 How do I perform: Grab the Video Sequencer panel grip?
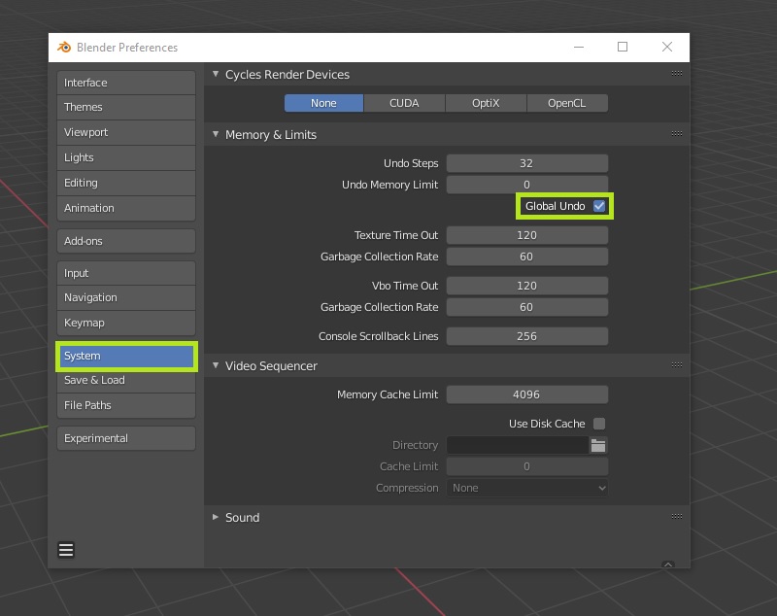(676, 365)
